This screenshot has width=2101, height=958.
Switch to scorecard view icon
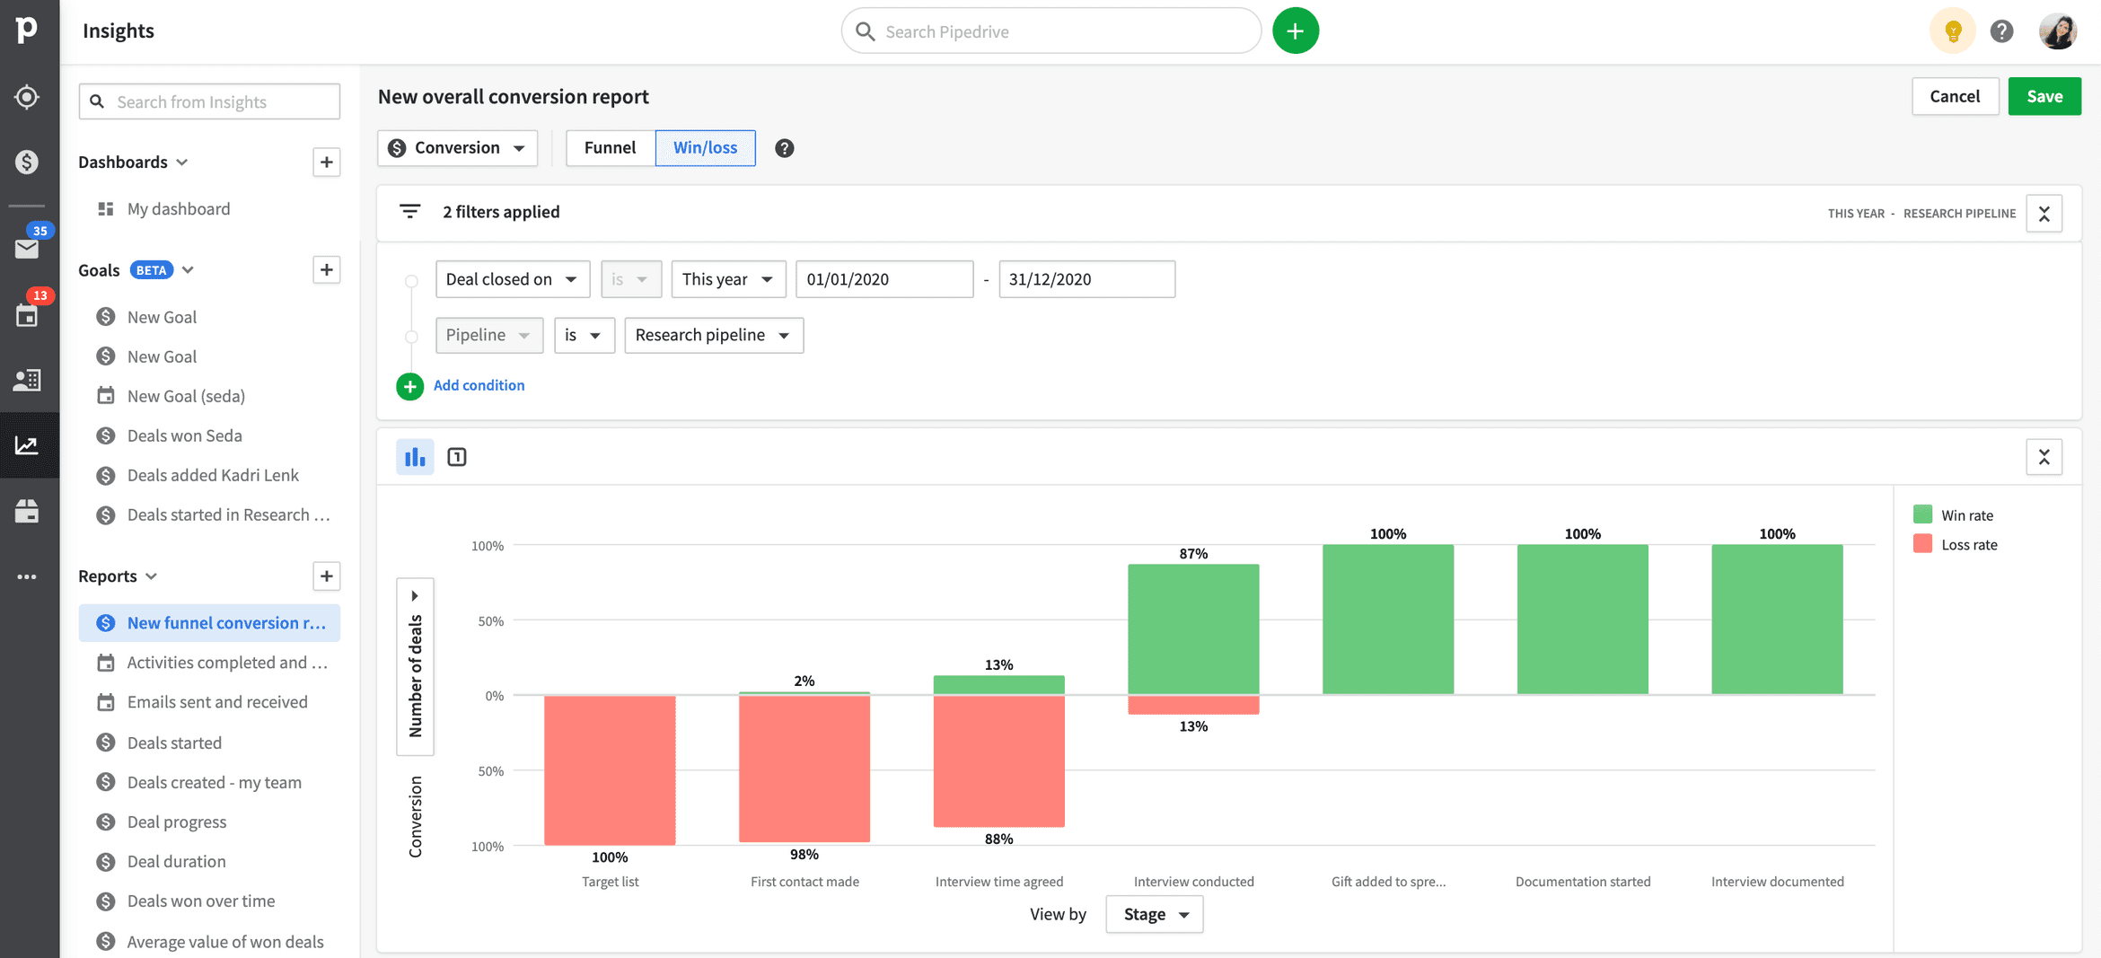click(x=457, y=457)
